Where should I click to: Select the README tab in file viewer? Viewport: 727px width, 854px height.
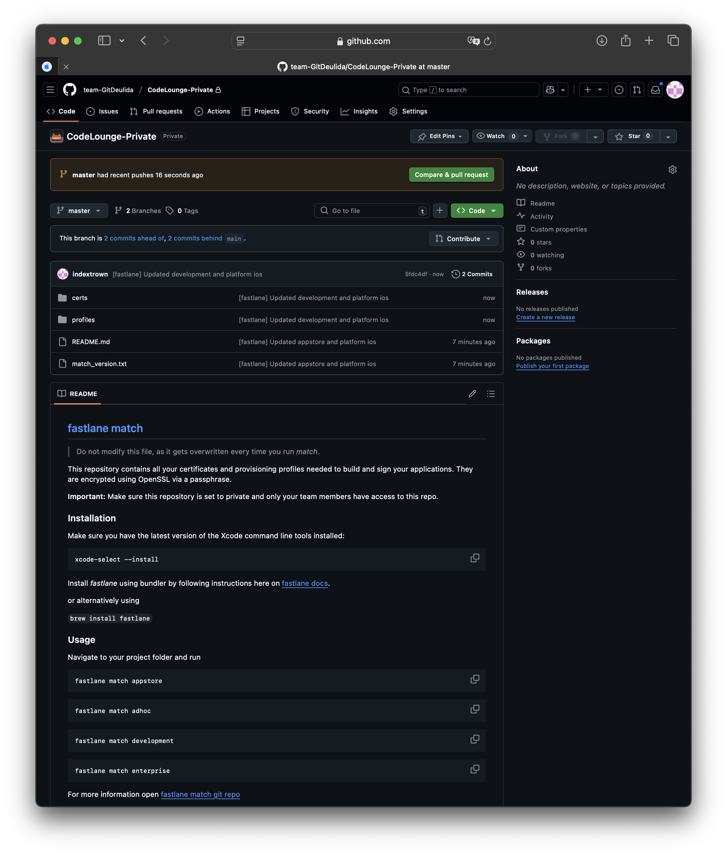click(x=77, y=394)
